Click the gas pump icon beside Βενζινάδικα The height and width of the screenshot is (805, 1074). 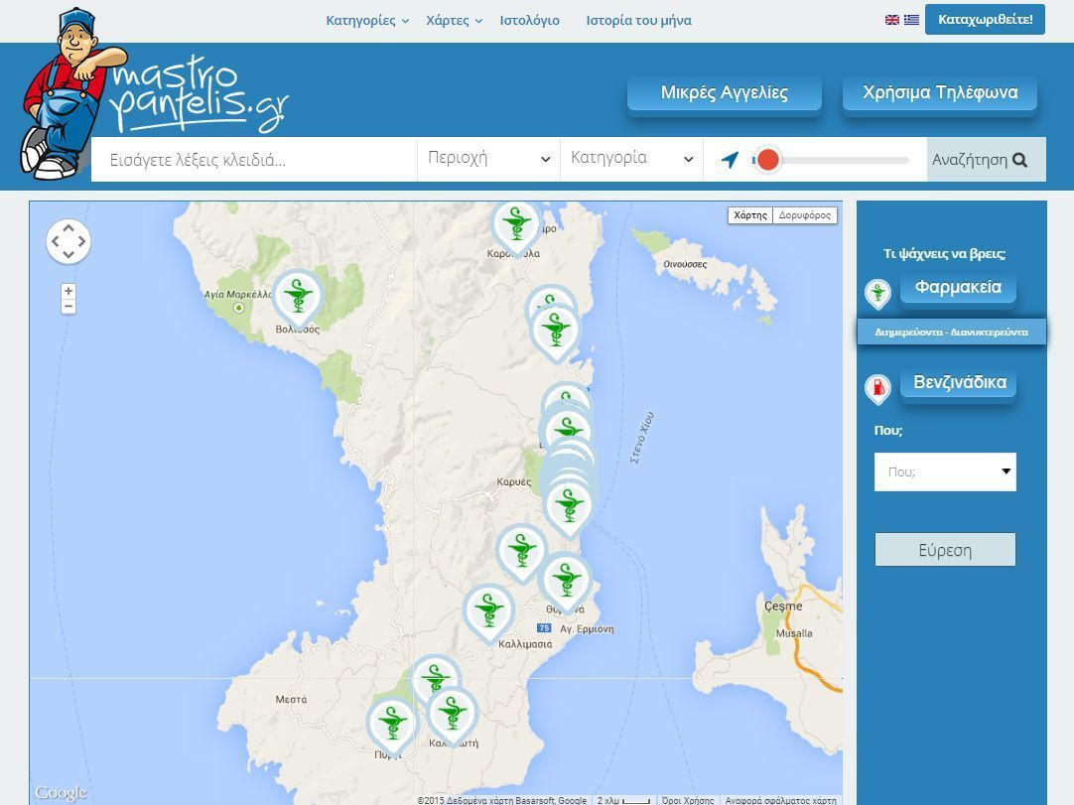coord(877,388)
